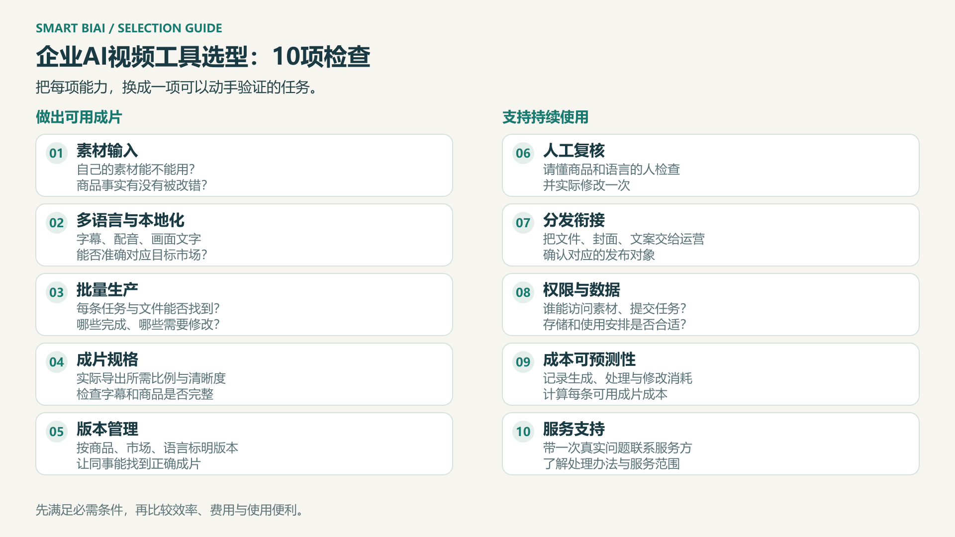Click the line "每条任务与文件能否找到?"
Image resolution: width=955 pixels, height=537 pixels.
coord(148,309)
